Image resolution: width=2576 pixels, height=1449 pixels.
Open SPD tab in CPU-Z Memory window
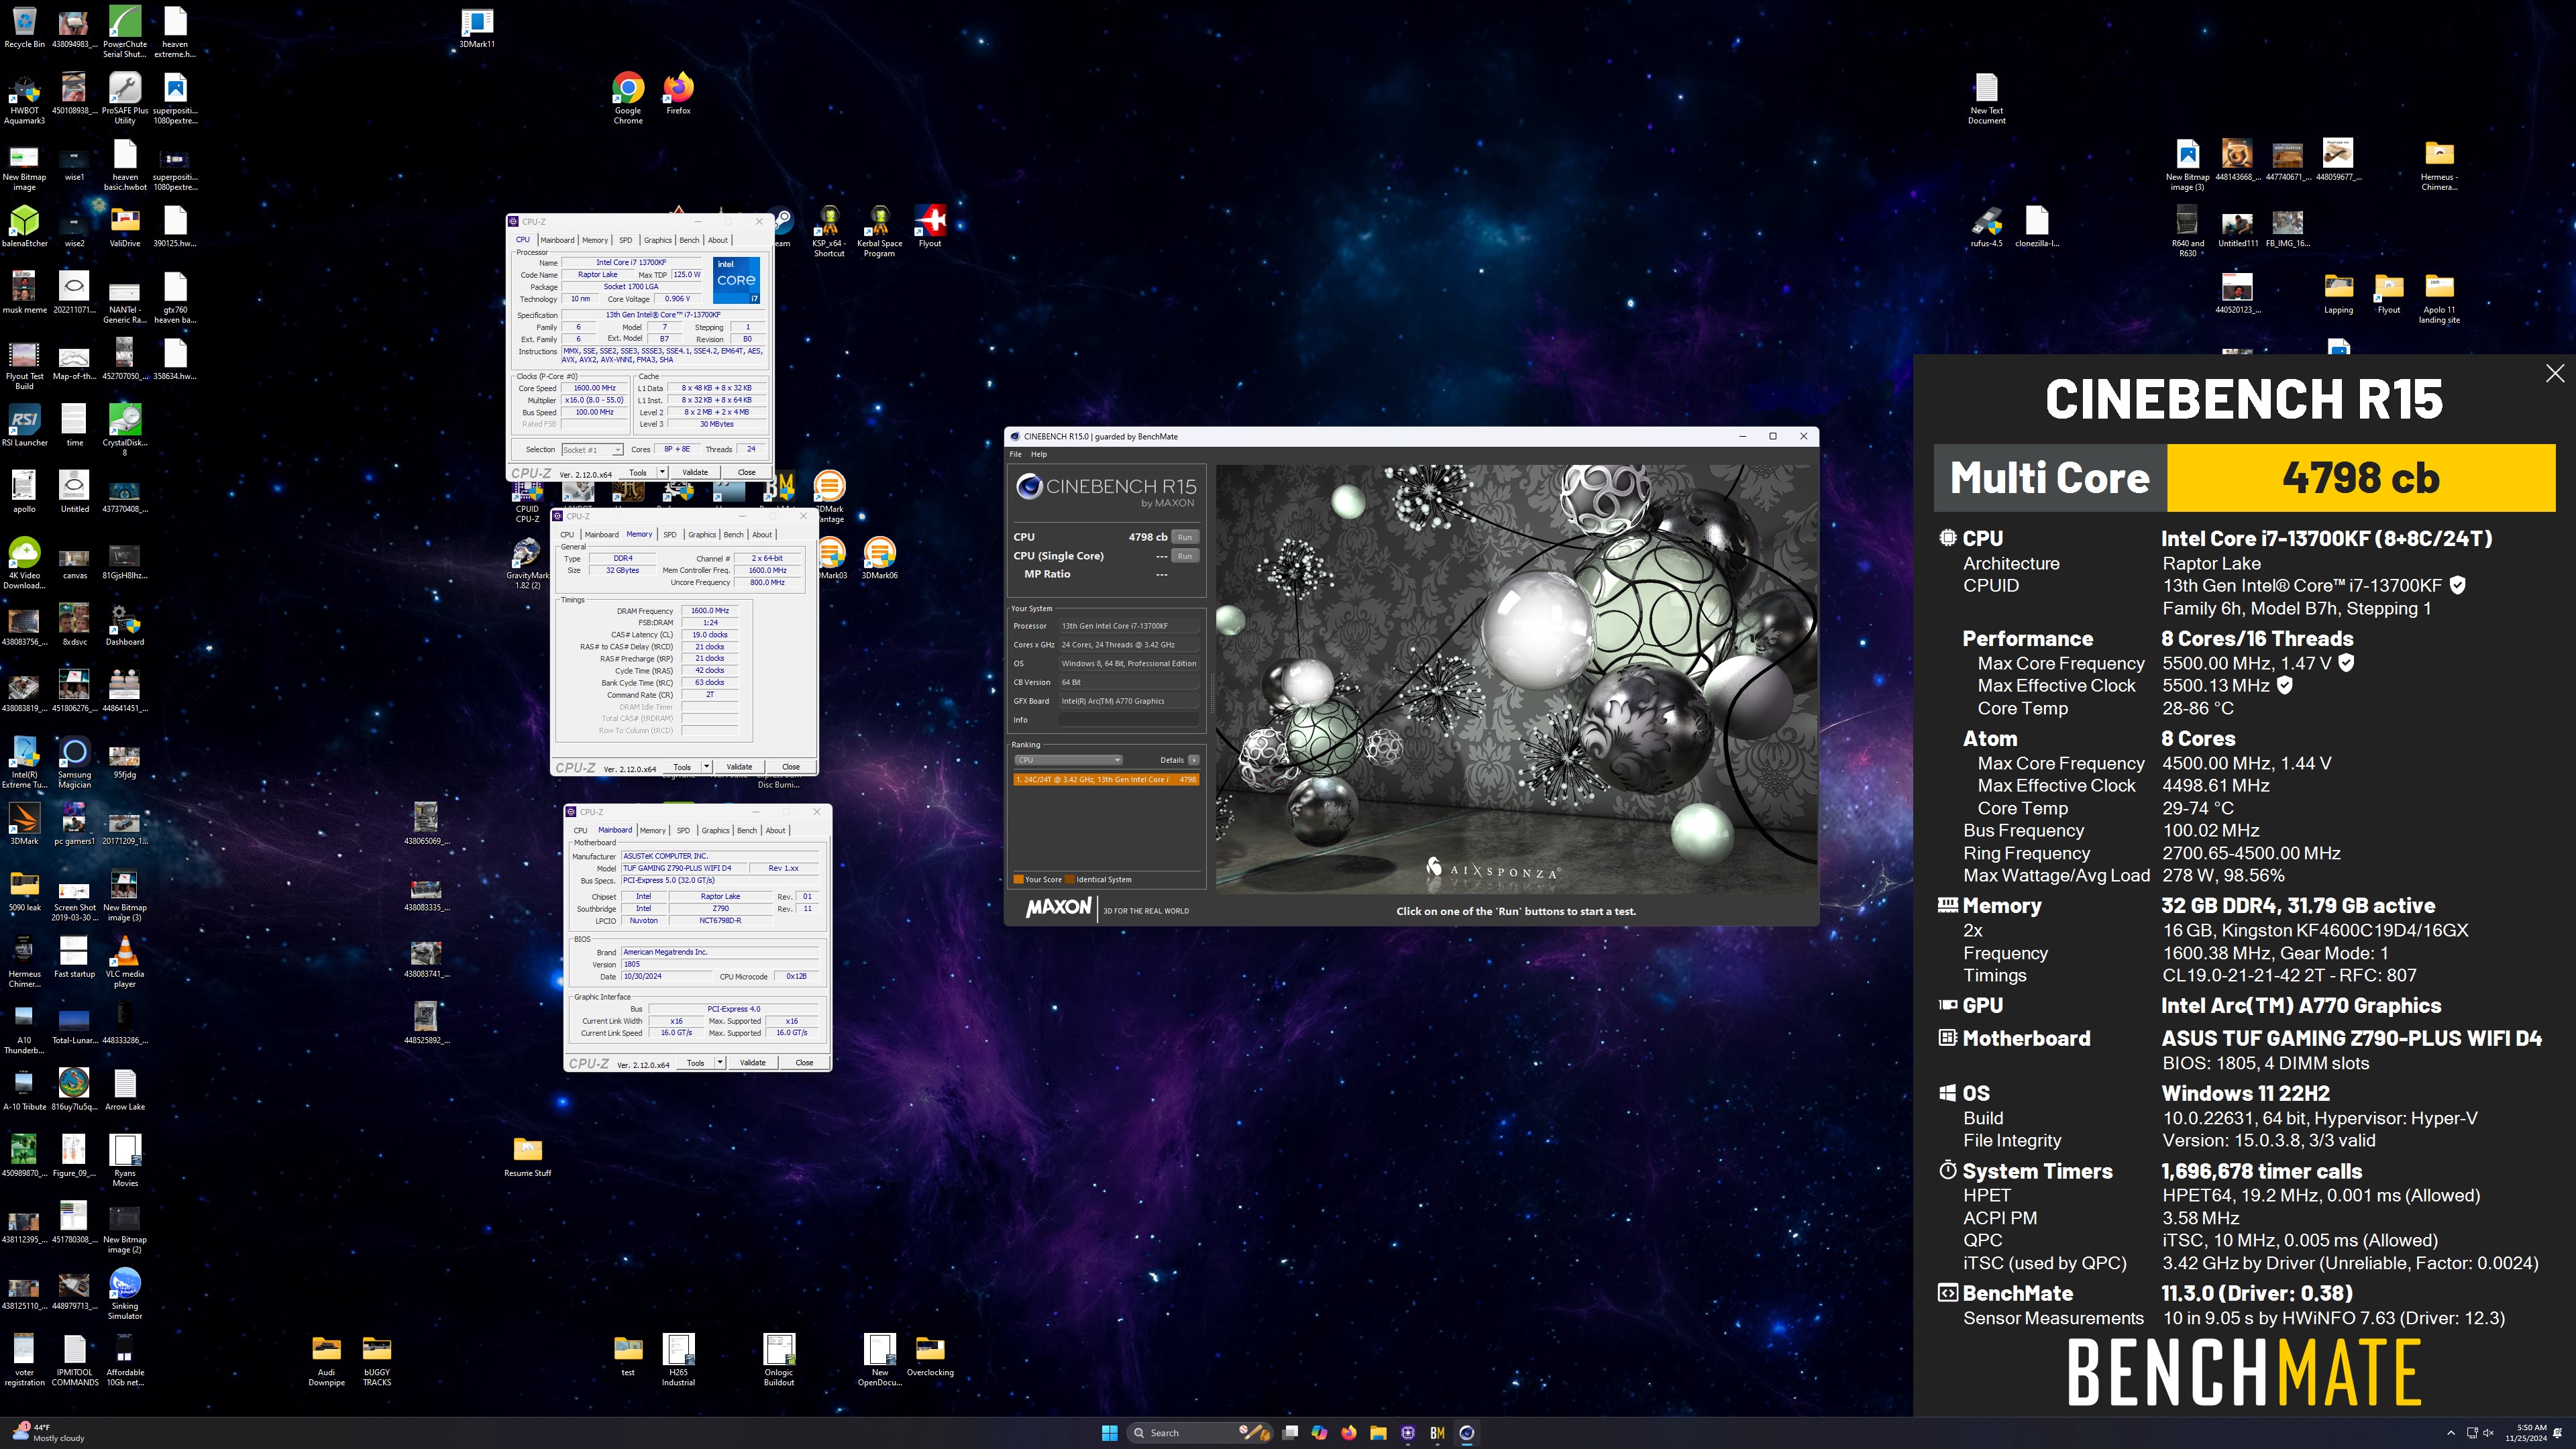(x=670, y=535)
